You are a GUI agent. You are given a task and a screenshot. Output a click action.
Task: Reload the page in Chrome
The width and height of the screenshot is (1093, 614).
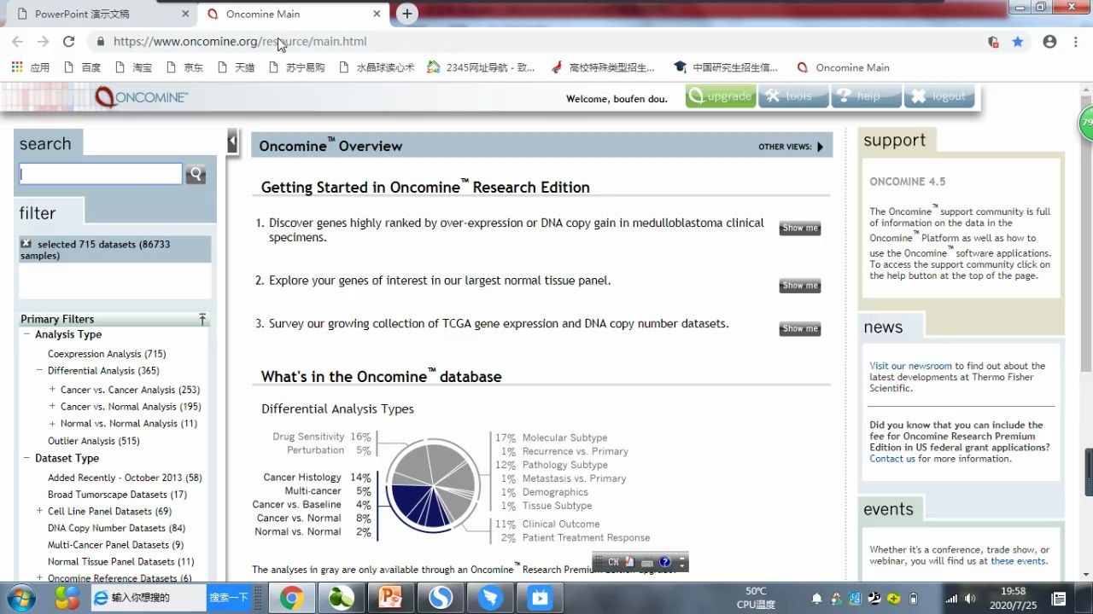(69, 41)
